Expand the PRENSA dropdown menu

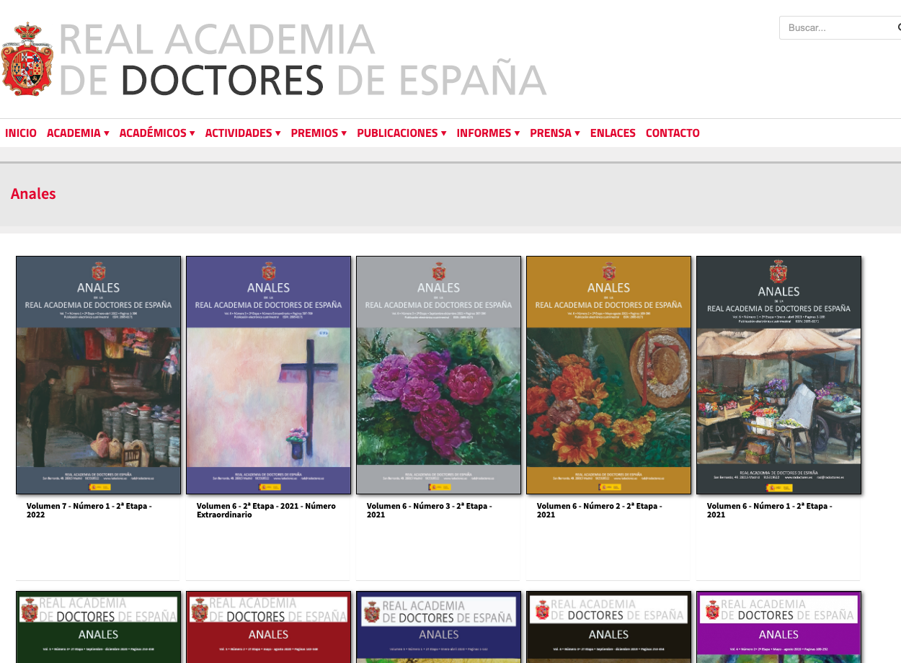tap(555, 133)
